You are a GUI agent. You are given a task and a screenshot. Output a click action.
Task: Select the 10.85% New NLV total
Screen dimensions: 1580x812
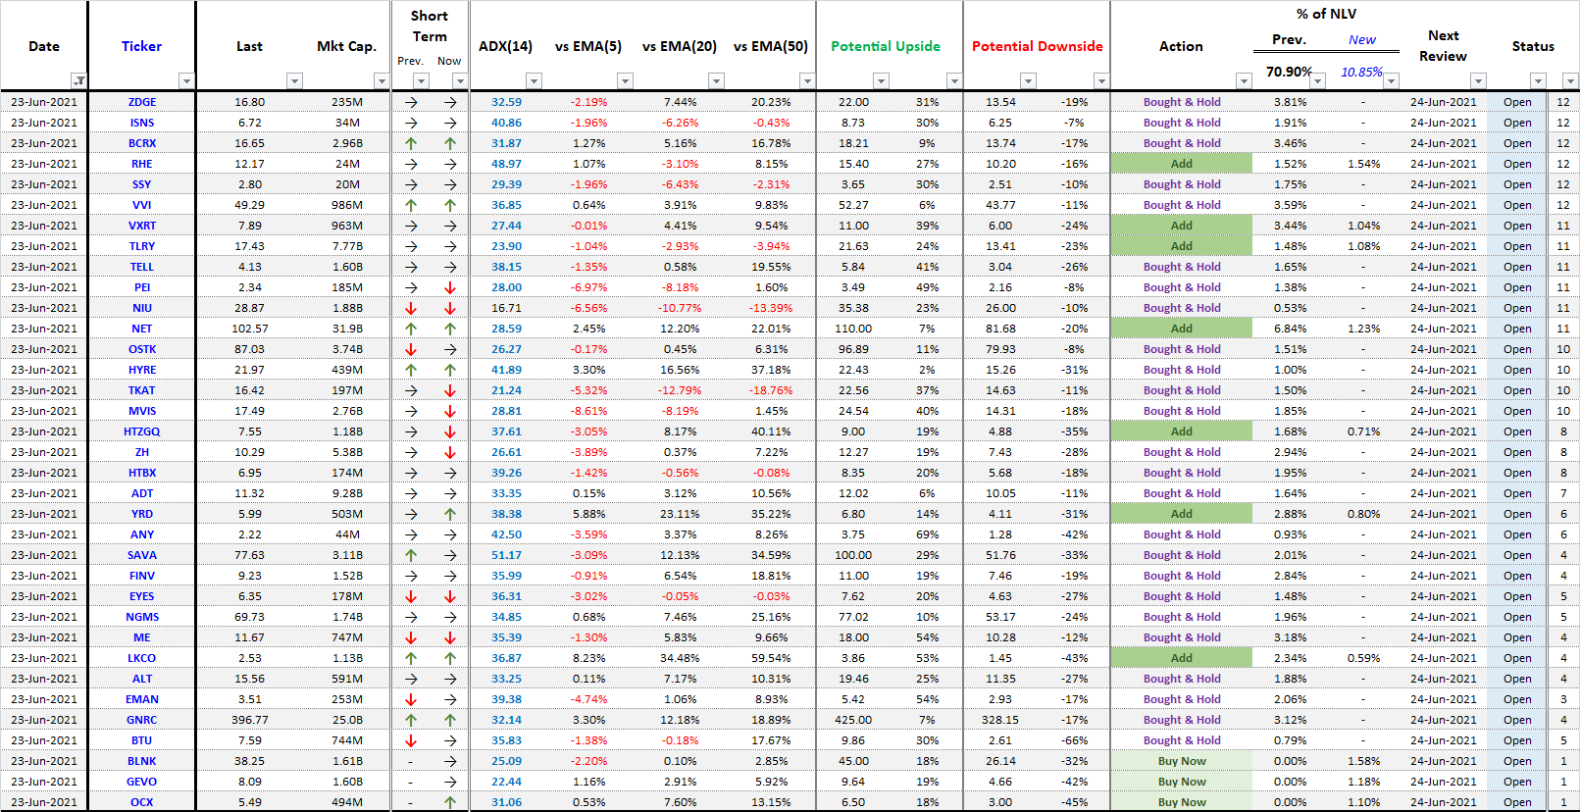coord(1362,72)
